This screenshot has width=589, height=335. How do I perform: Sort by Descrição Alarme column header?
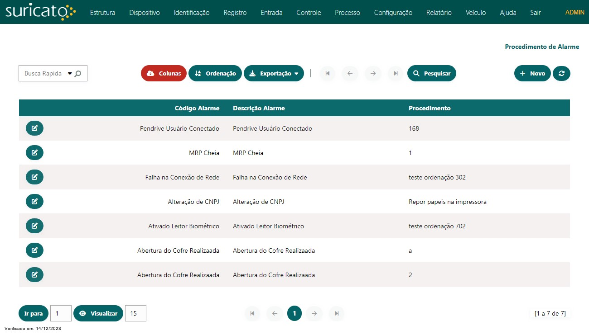pyautogui.click(x=259, y=108)
